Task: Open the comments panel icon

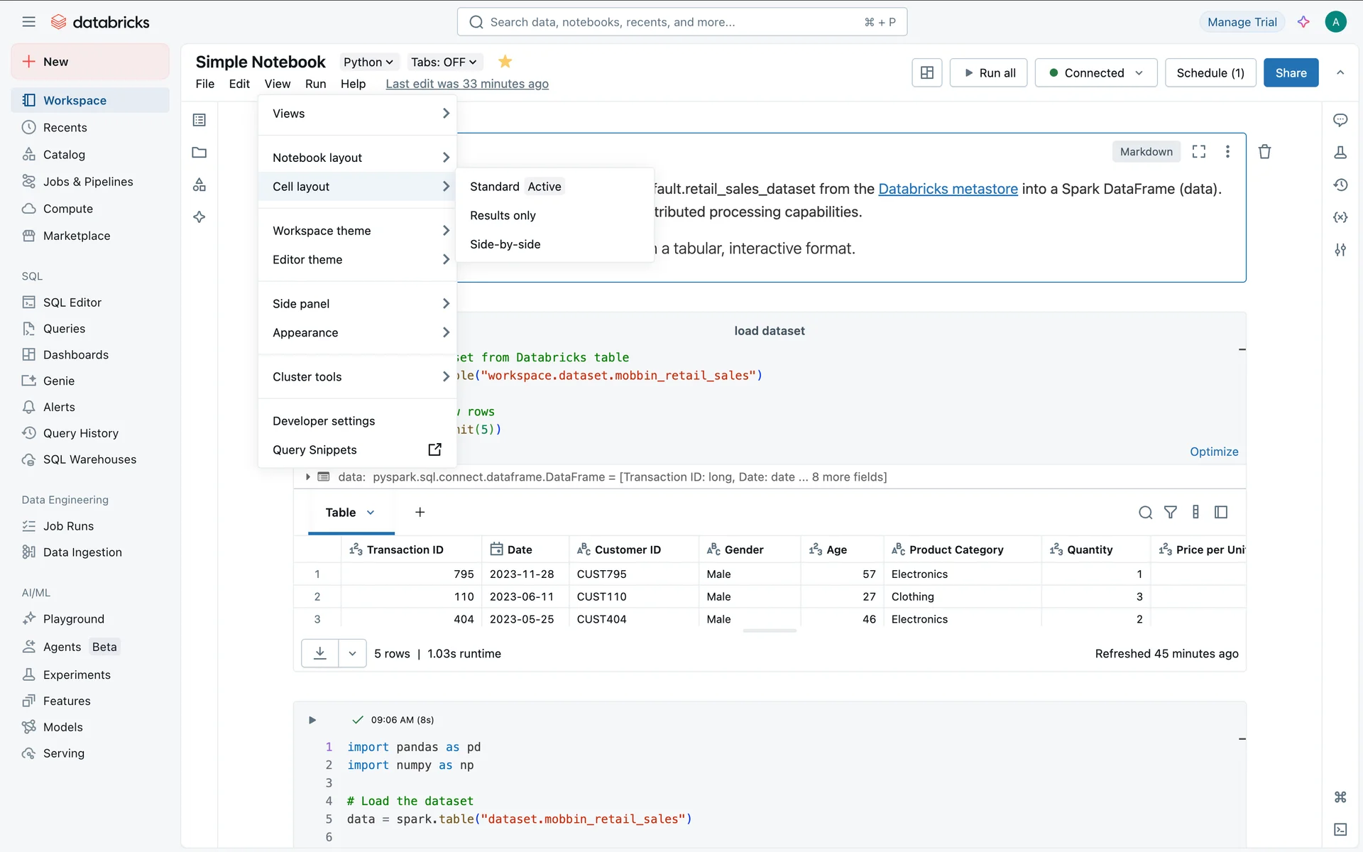Action: tap(1340, 120)
